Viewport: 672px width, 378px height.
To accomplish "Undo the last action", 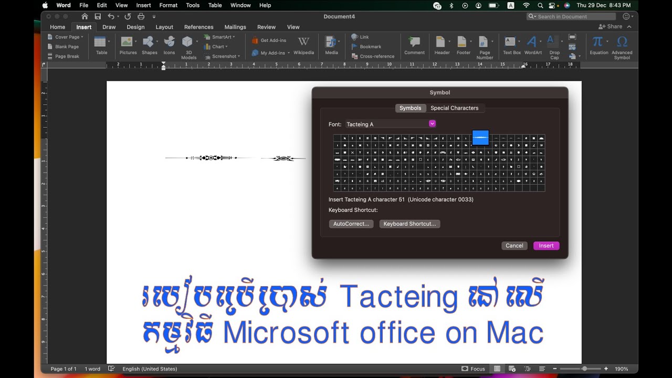I will click(x=111, y=16).
